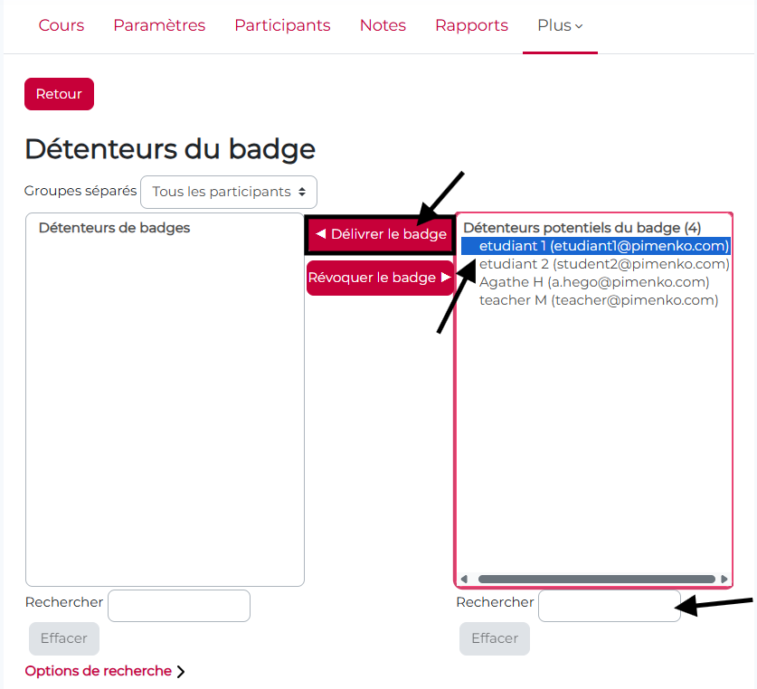Expand the Plus dropdown menu

click(560, 25)
